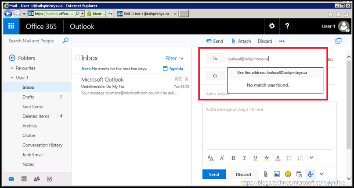Click the browser refresh icon
The image size is (354, 188).
(110, 14)
